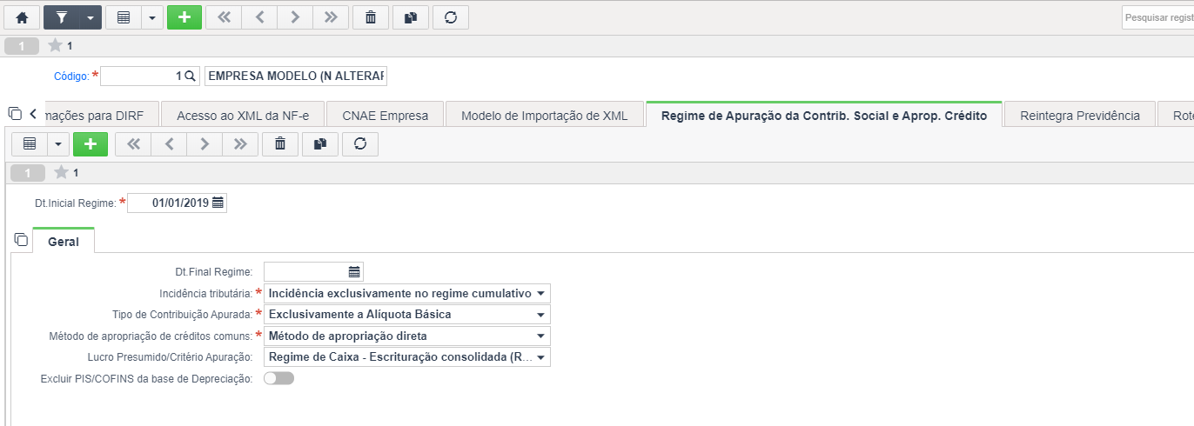Delete record using top toolbar trash icon
This screenshot has height=426, width=1194.
[x=371, y=17]
